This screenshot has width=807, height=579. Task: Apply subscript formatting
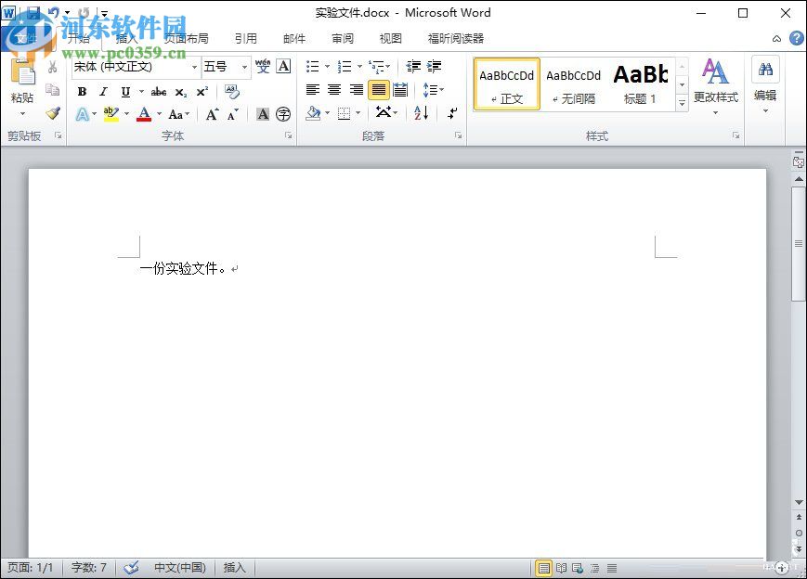pyautogui.click(x=181, y=91)
